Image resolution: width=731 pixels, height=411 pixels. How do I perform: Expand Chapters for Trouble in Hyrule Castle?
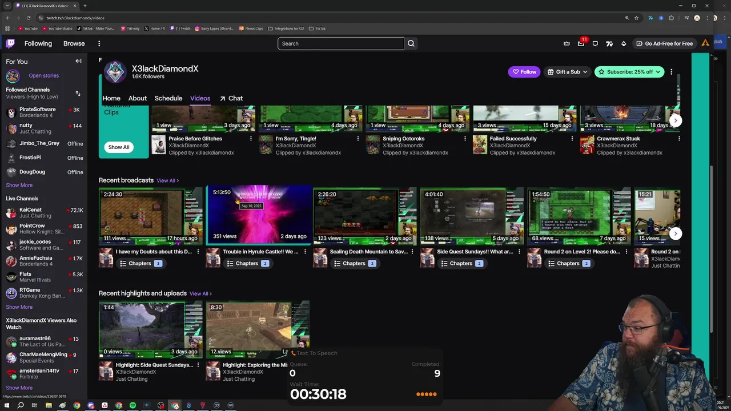(x=247, y=263)
